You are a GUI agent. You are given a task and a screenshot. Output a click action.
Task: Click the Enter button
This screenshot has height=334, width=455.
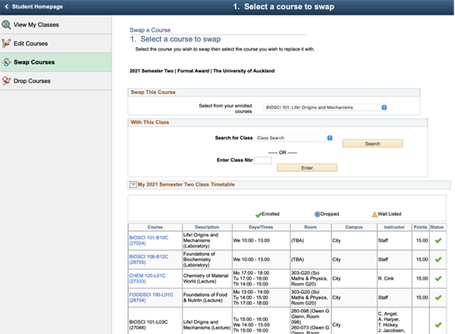coord(307,168)
